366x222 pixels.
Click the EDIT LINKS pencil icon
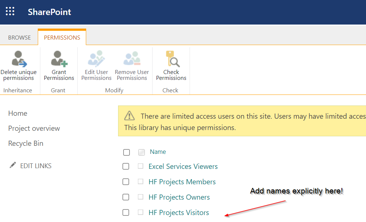click(12, 165)
